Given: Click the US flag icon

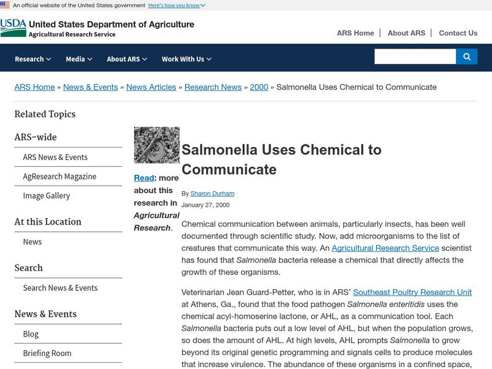Looking at the screenshot, I should coord(5,5).
